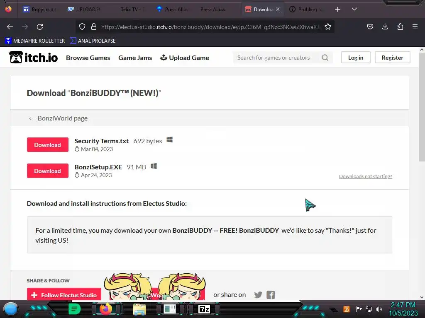This screenshot has height=318, width=425.
Task: Open File Explorer from taskbar
Action: tap(139, 309)
